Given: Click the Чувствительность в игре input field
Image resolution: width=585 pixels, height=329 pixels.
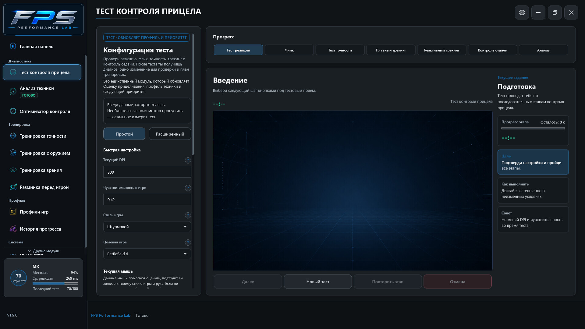Looking at the screenshot, I should click(x=147, y=200).
